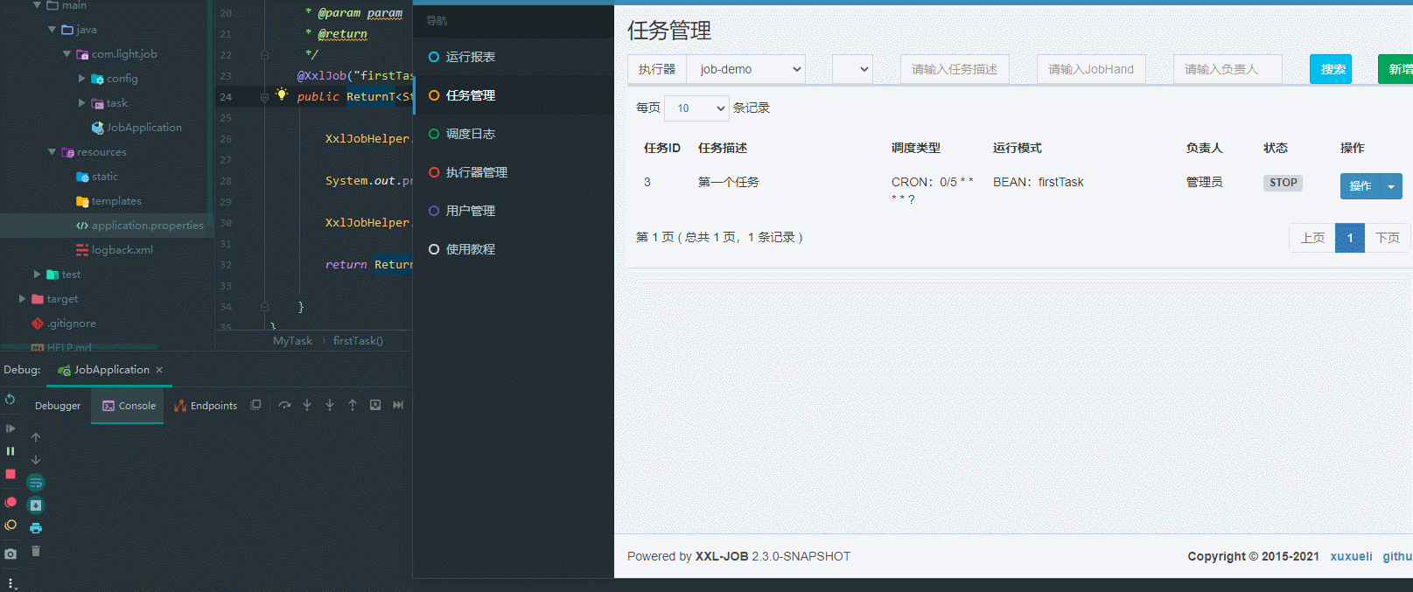Open 用户管理 in the navigation menu
Screen dimensions: 1413x592
[x=514, y=211]
